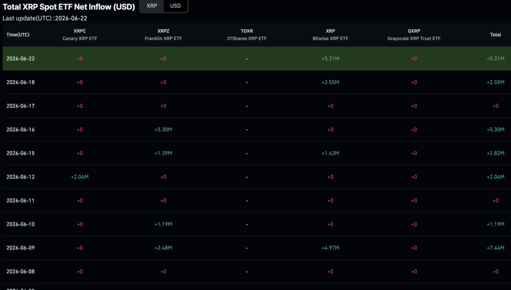Click Total +0 value on 2026-06-11
The image size is (511, 290).
(495, 200)
